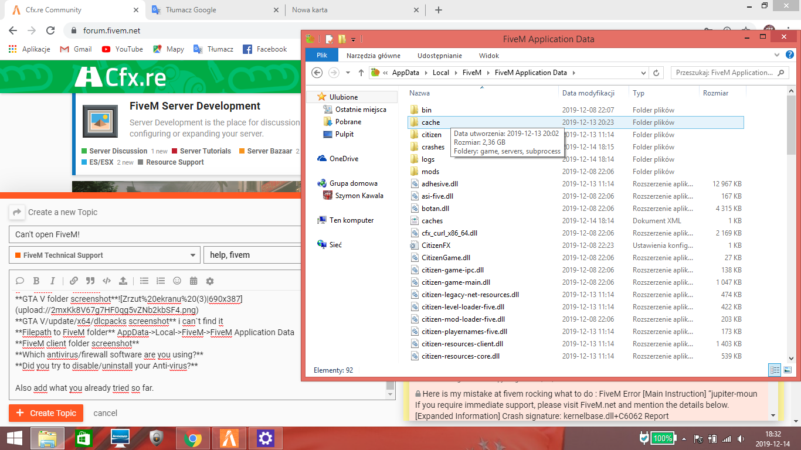Expand the Explorer ribbon with the chevron
801x450 pixels.
click(776, 55)
